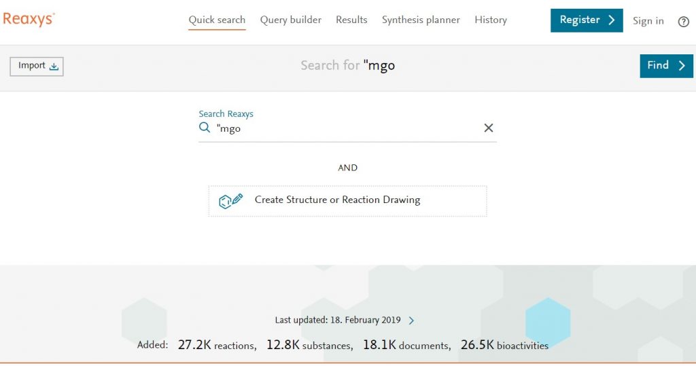Click the Sign in link

(648, 21)
